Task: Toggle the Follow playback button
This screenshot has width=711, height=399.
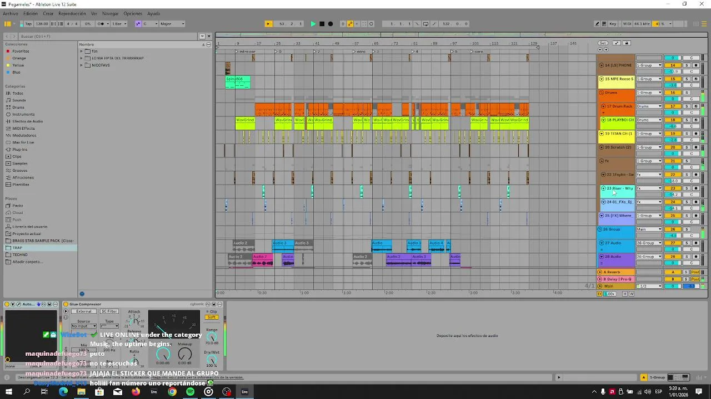Action: coord(268,24)
